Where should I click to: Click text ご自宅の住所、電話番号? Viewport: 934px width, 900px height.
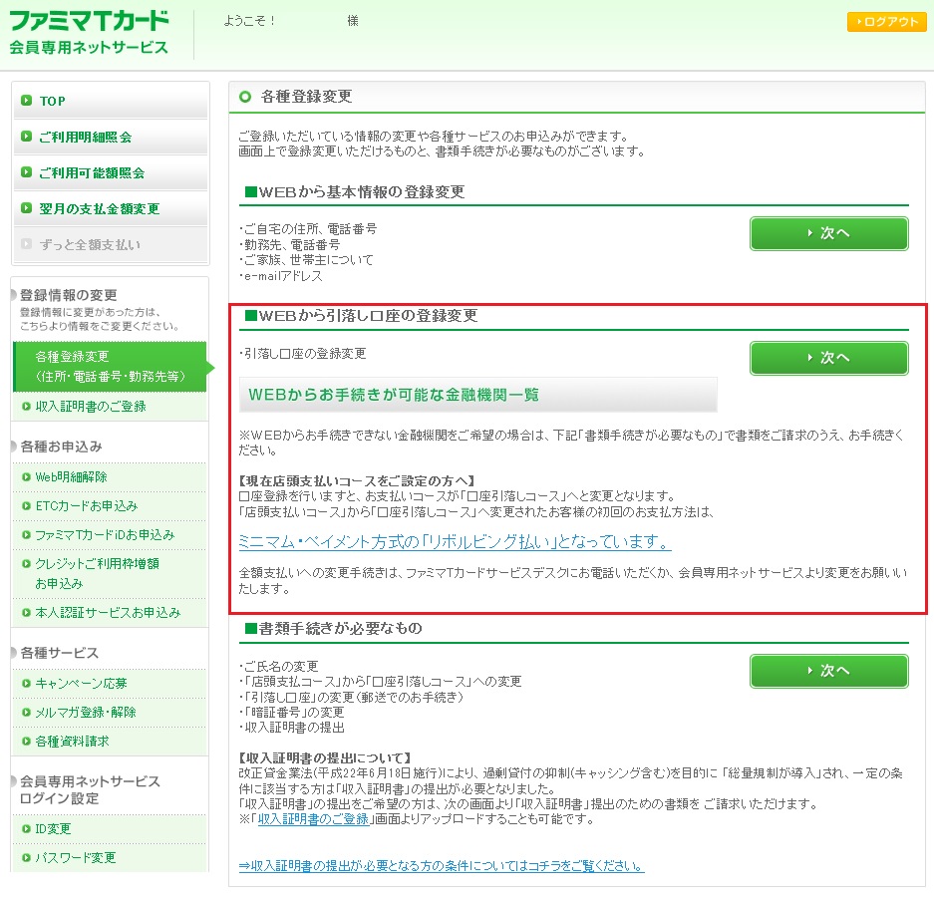click(310, 228)
